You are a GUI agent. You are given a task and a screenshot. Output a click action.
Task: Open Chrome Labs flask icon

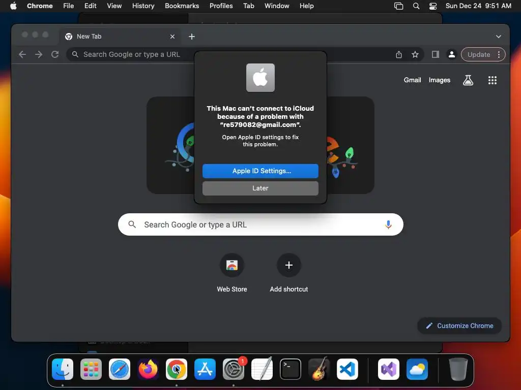(x=468, y=80)
